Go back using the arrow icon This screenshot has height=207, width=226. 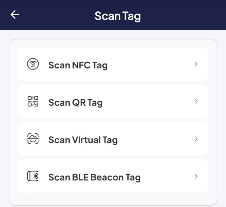15,14
